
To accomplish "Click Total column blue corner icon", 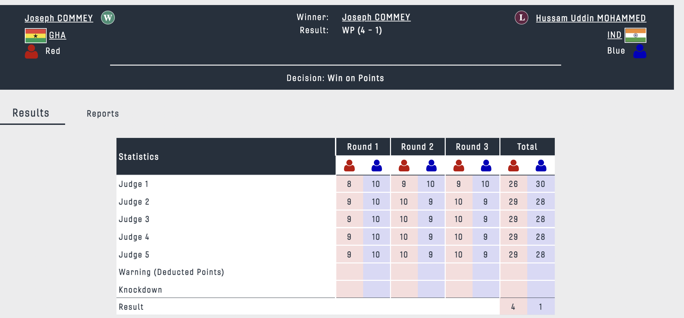I will point(541,165).
